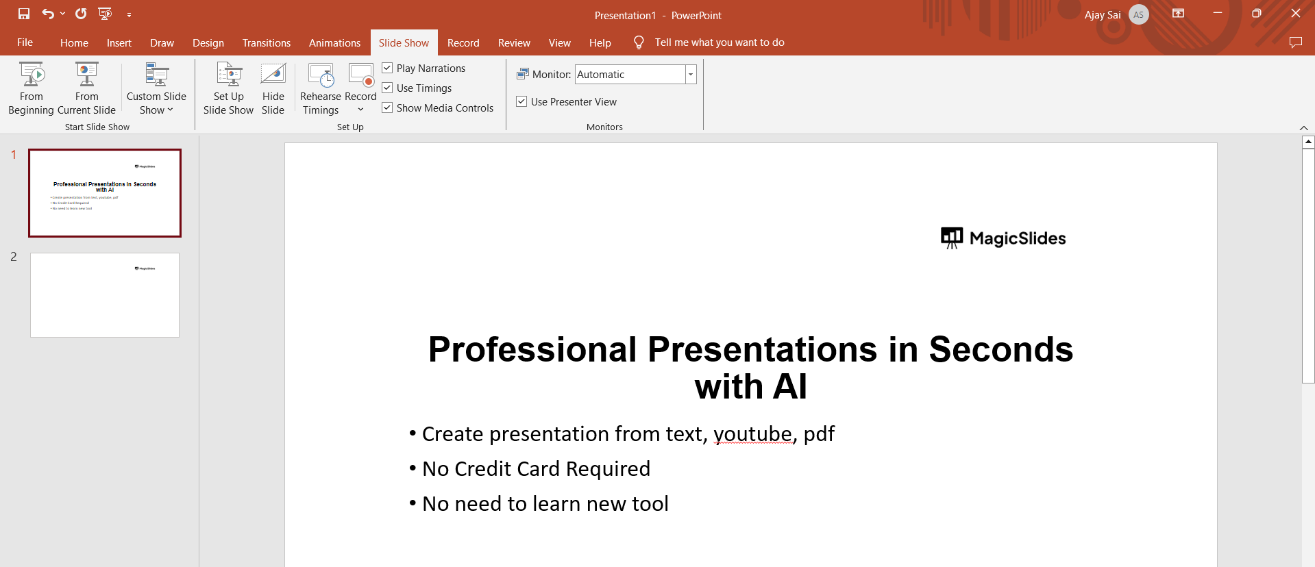This screenshot has height=567, width=1315.
Task: Toggle Show Media Controls checkbox
Action: pyautogui.click(x=387, y=108)
